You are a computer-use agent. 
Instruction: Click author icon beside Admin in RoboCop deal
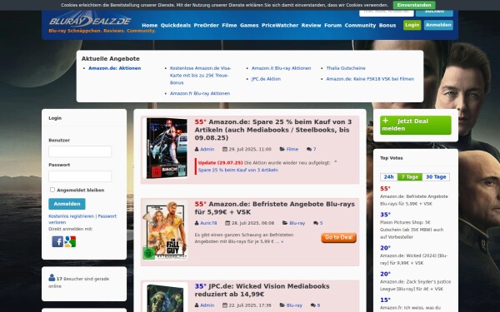click(x=197, y=149)
